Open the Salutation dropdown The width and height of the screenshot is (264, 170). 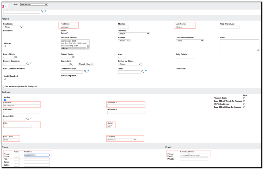coord(13,27)
